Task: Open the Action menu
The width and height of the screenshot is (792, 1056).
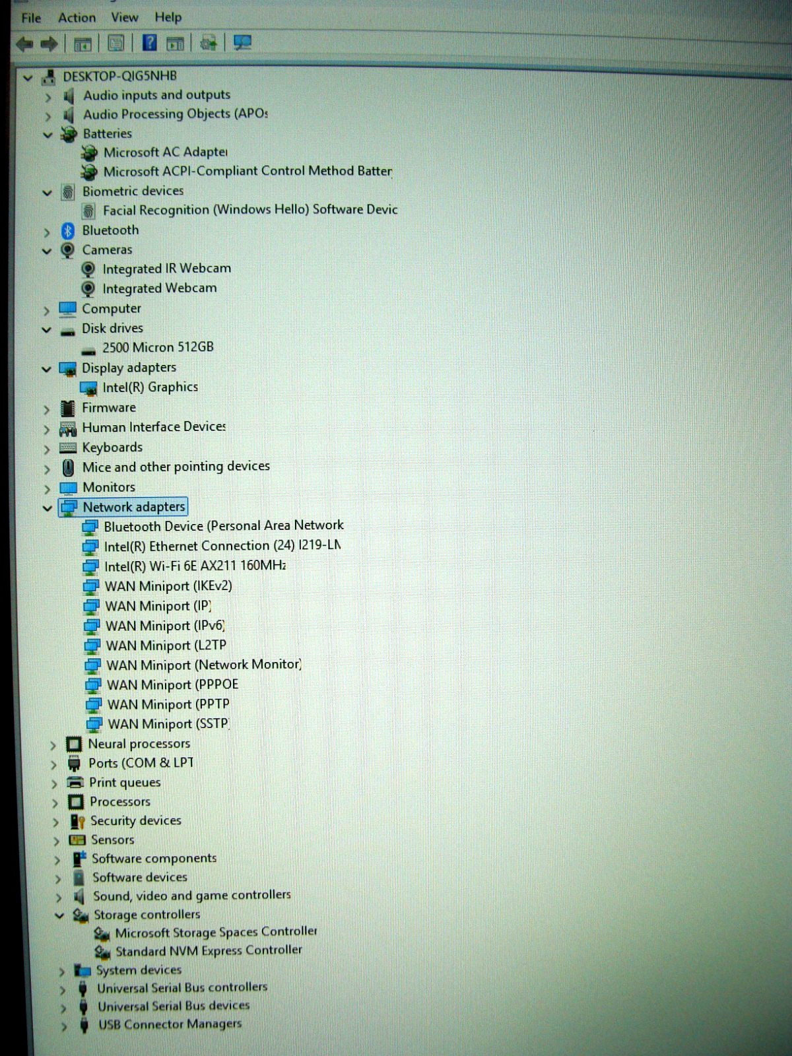Action: [77, 18]
